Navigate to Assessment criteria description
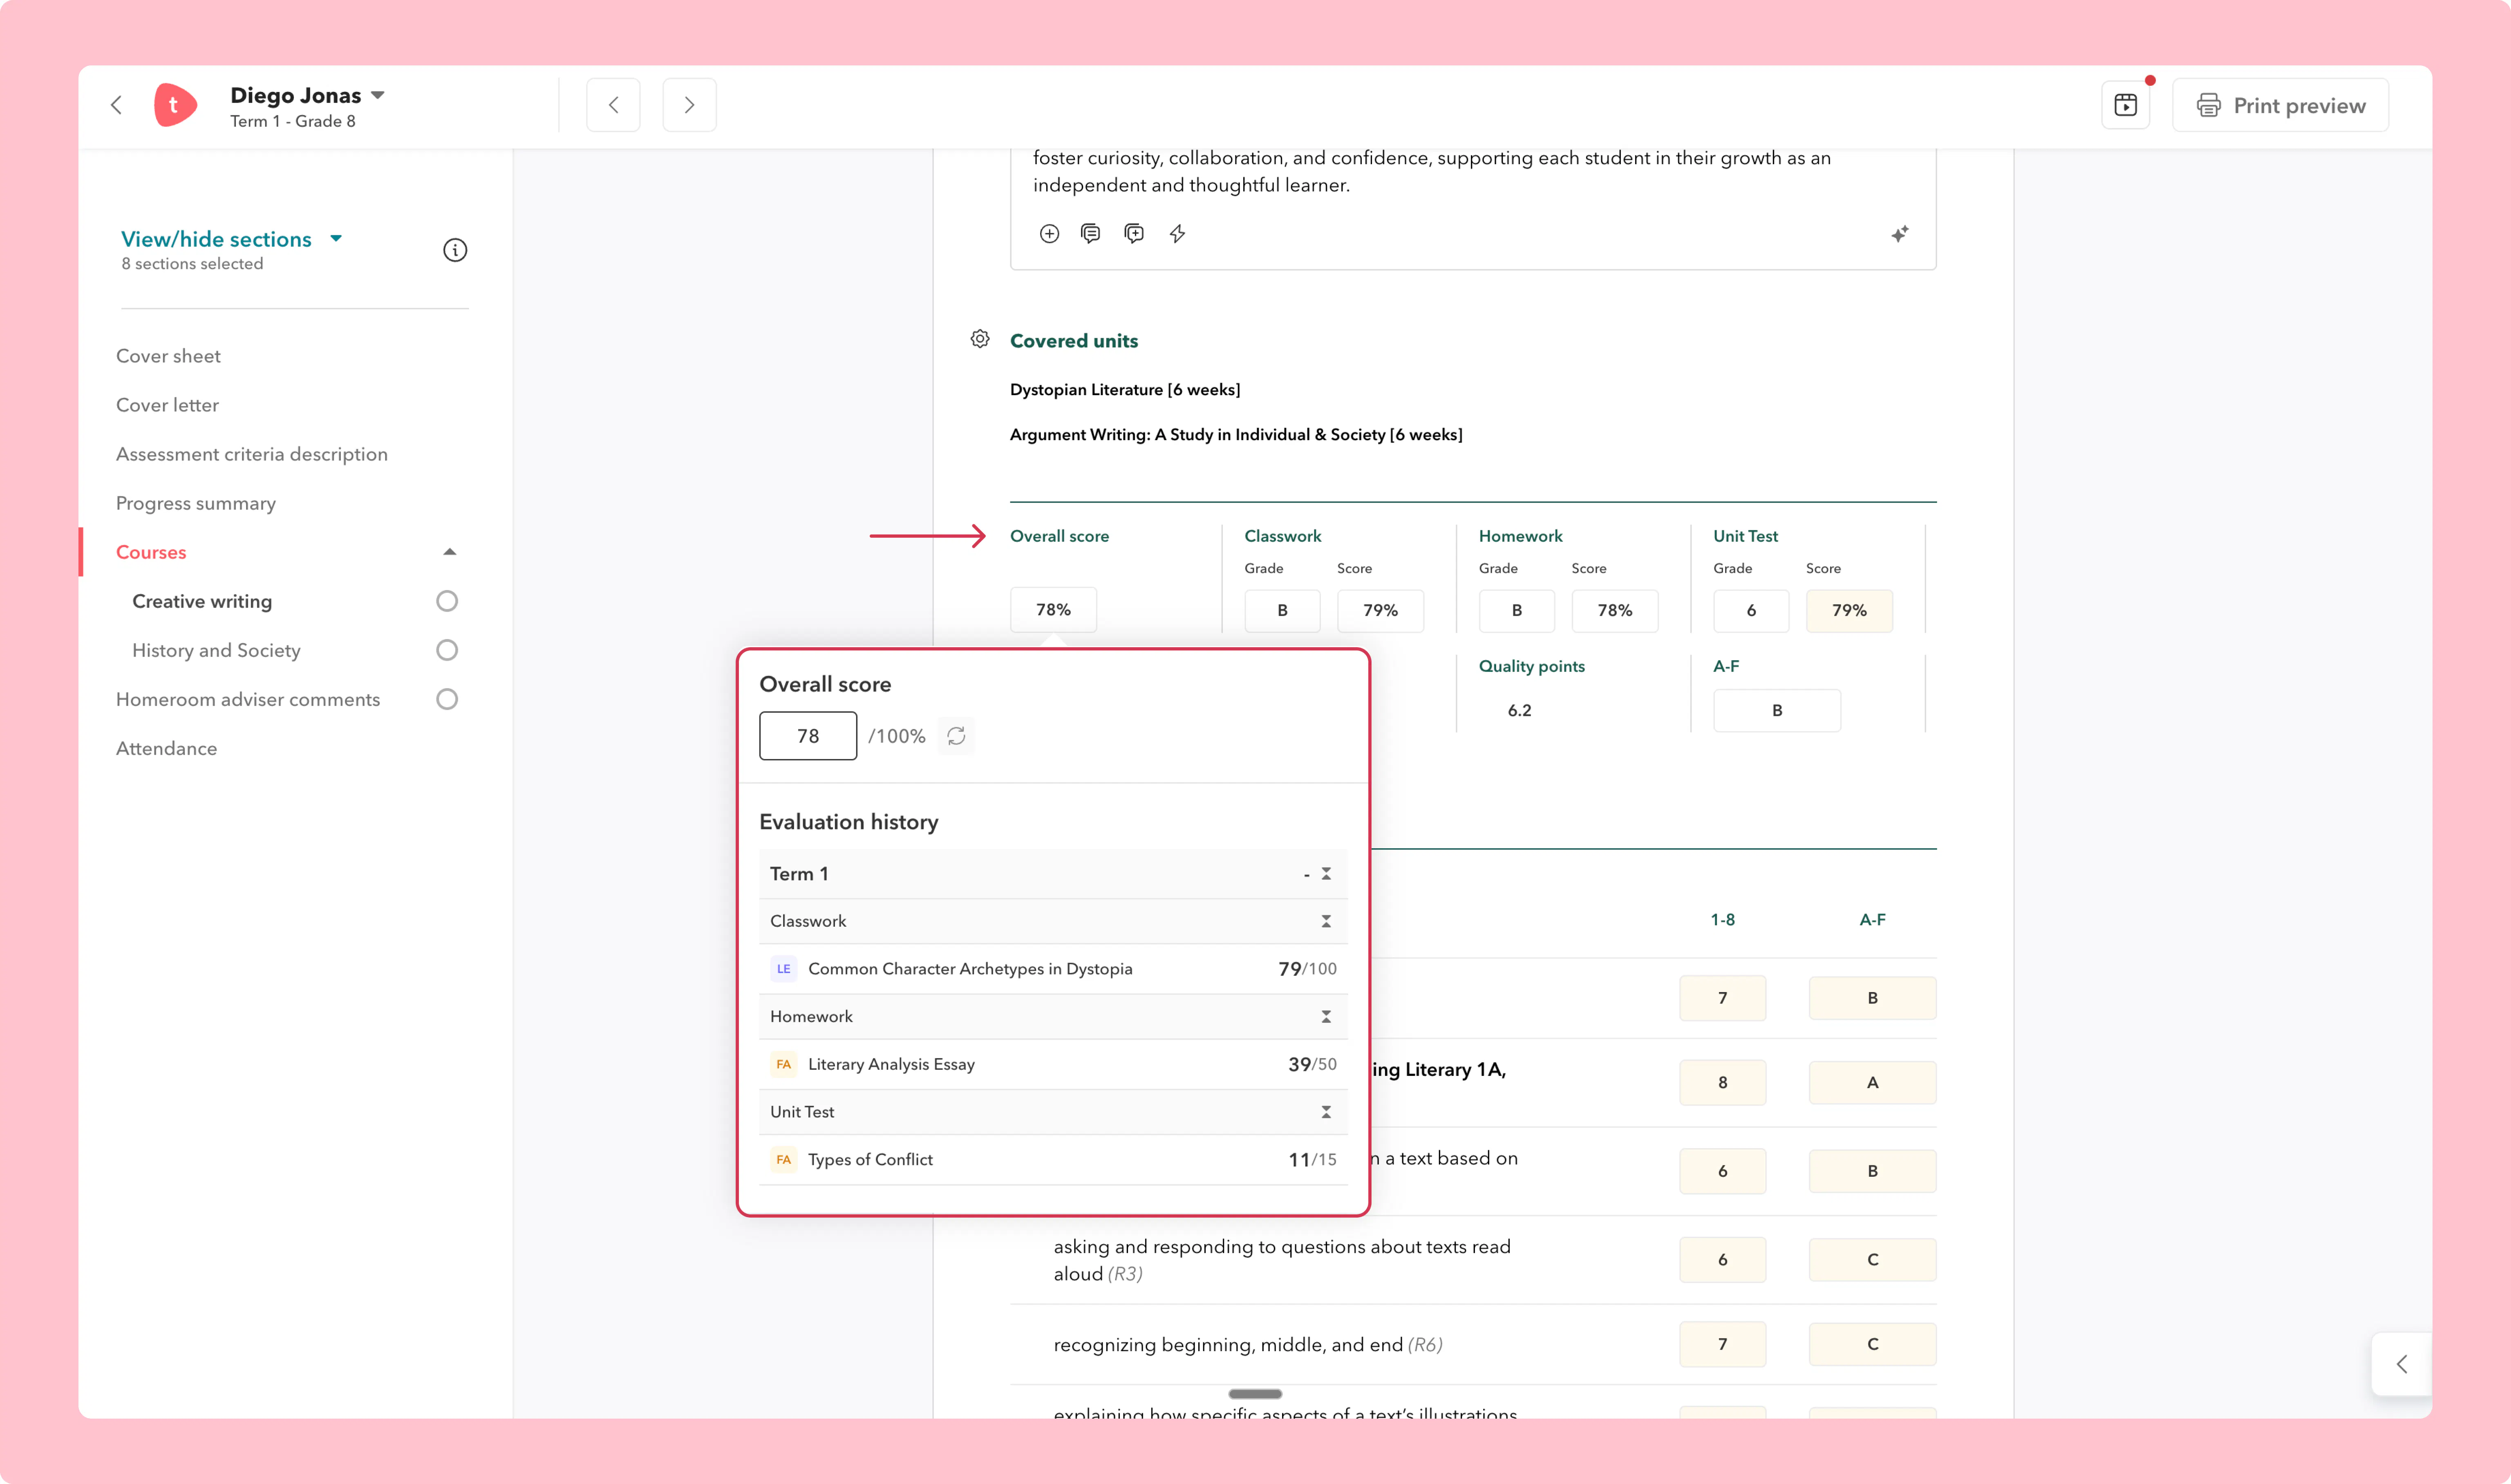Image resolution: width=2511 pixels, height=1484 pixels. coord(252,454)
